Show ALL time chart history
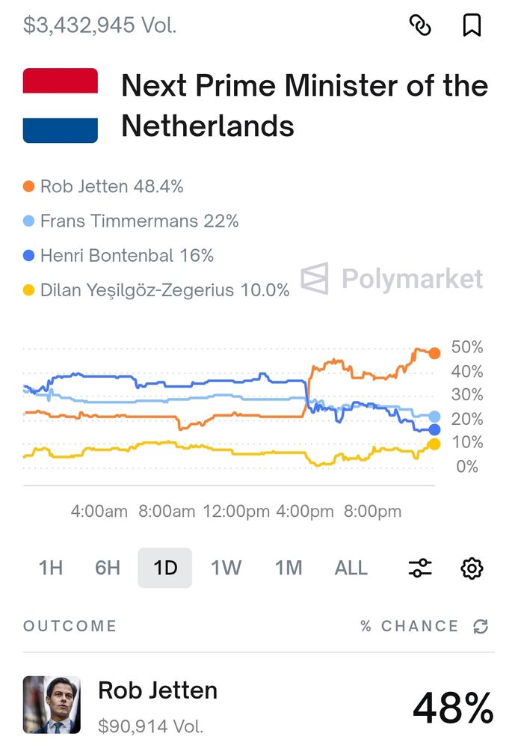The image size is (518, 748). pyautogui.click(x=351, y=568)
